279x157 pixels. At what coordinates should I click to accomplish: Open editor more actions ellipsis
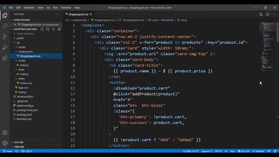pos(274,14)
